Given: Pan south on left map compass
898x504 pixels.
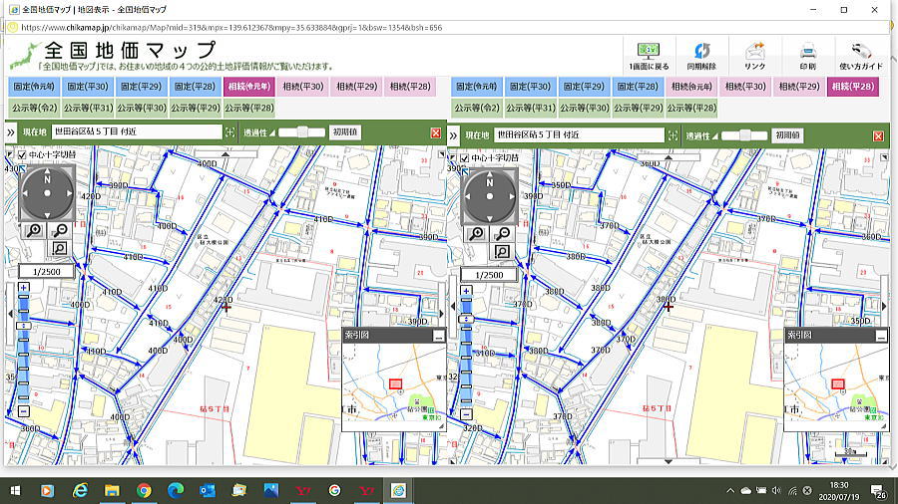Looking at the screenshot, I should (47, 214).
